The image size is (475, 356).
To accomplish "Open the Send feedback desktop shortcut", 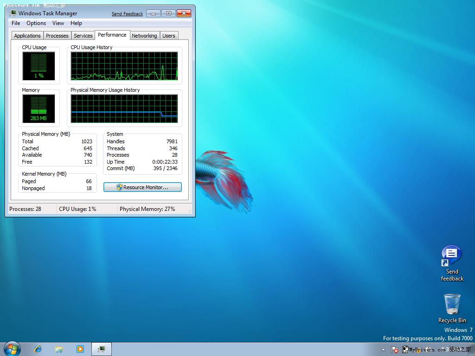I will [452, 263].
